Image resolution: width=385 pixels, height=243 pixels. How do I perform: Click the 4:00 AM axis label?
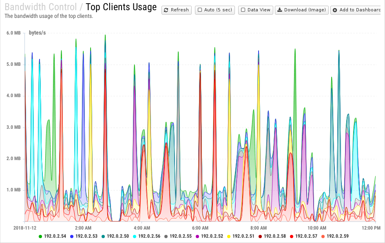[x=142, y=228]
